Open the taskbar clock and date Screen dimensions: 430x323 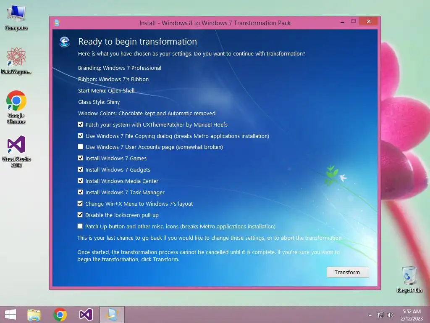pyautogui.click(x=412, y=315)
